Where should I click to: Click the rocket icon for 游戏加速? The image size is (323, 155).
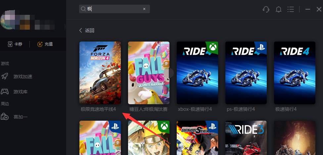(x=5, y=77)
